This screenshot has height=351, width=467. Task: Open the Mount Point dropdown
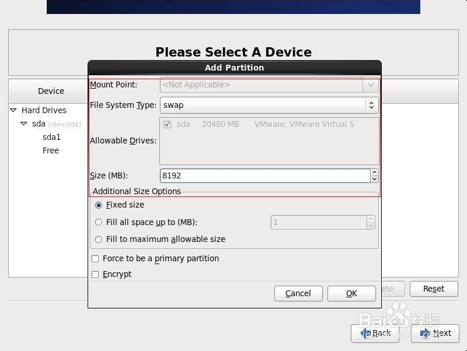371,85
